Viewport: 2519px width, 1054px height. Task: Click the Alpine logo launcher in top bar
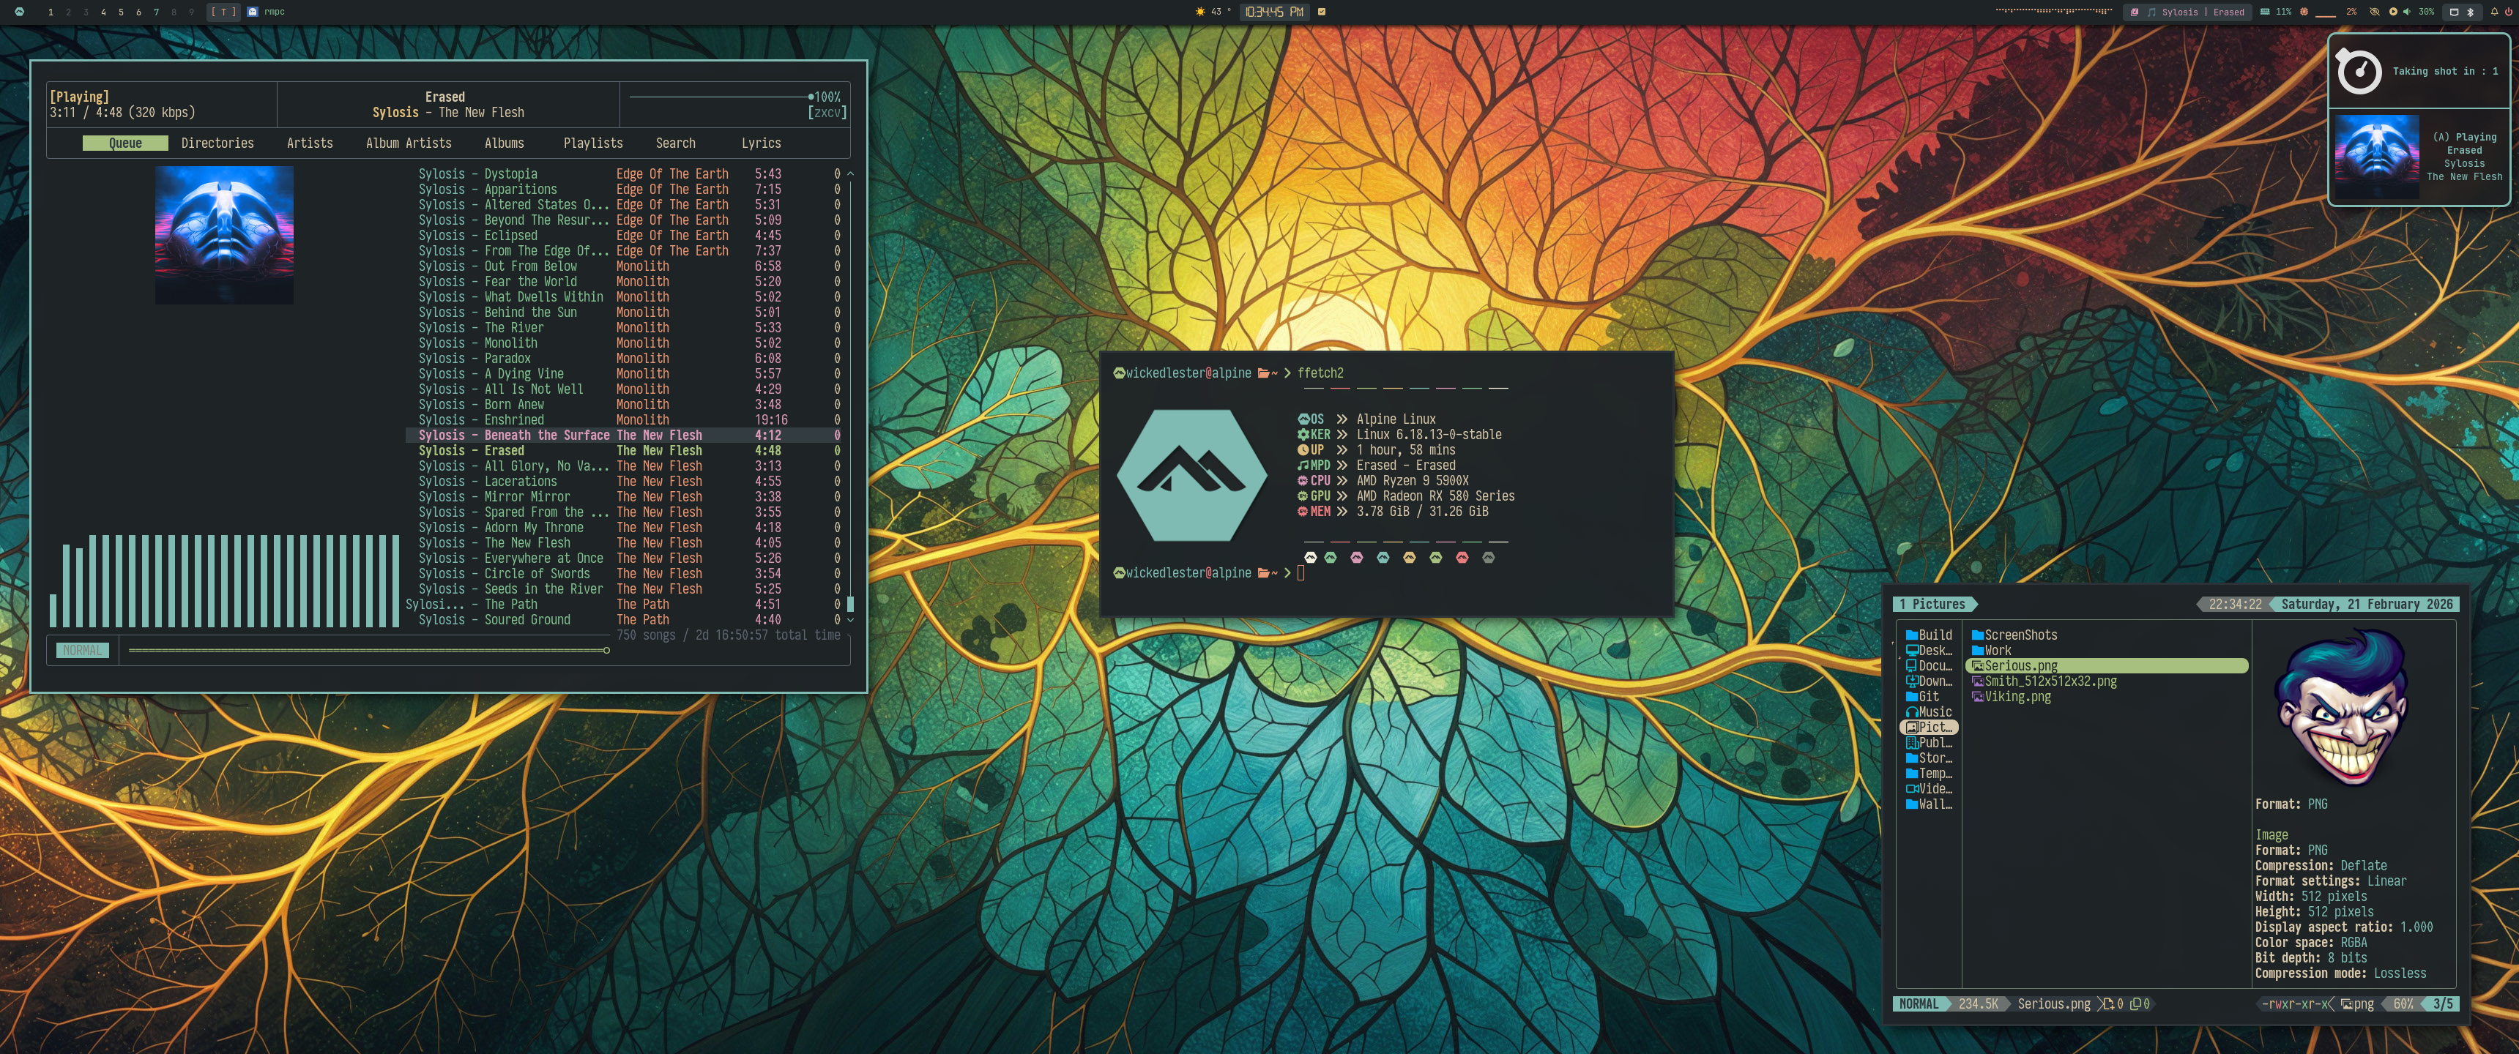tap(18, 12)
